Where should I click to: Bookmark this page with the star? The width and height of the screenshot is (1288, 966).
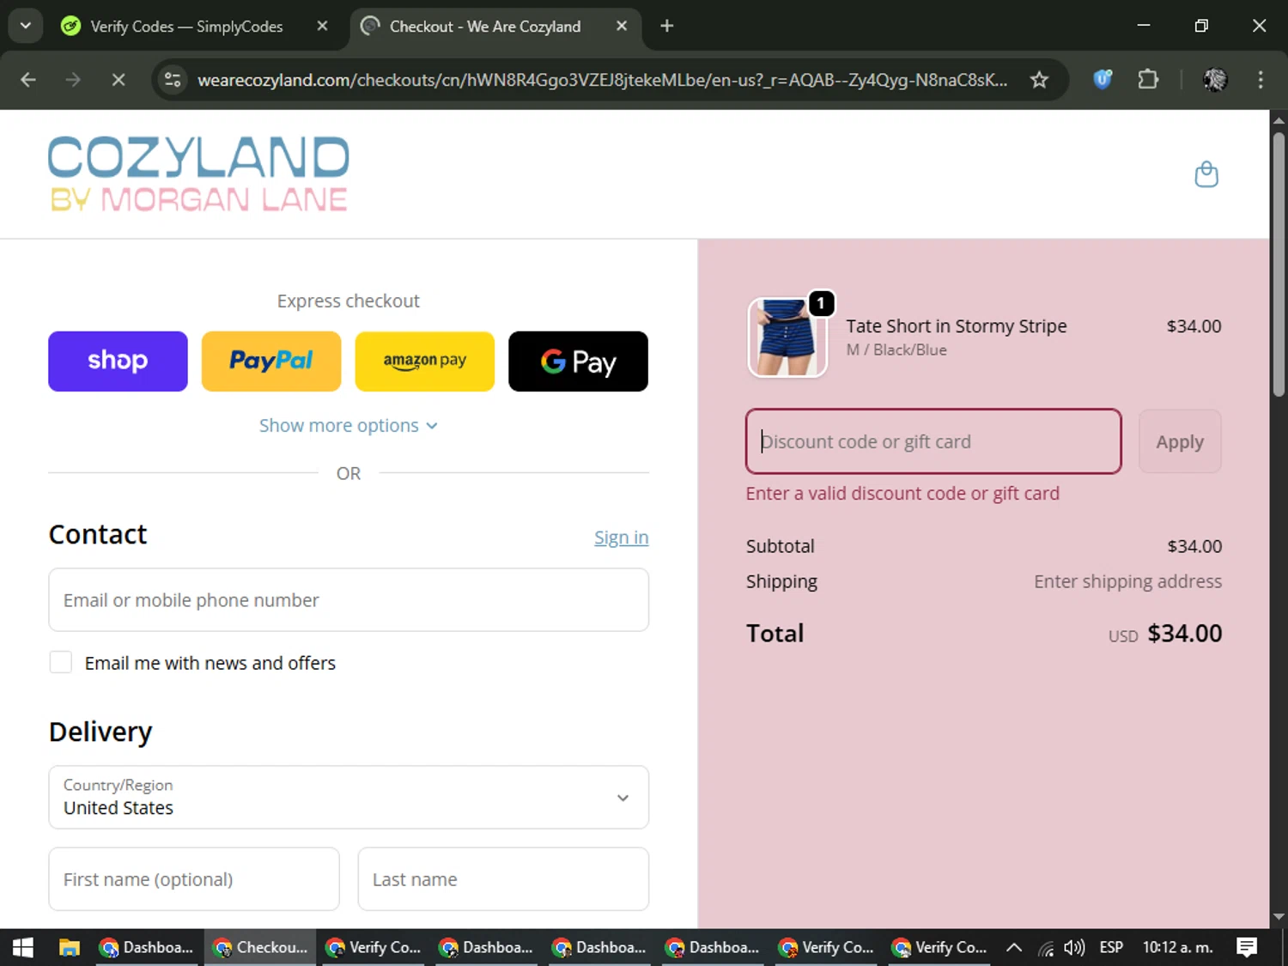pyautogui.click(x=1039, y=80)
